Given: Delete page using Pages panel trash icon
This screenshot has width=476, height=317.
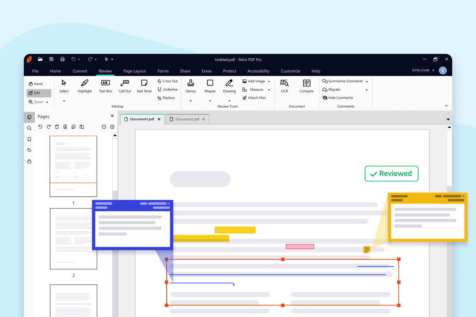Looking at the screenshot, I should 57,126.
